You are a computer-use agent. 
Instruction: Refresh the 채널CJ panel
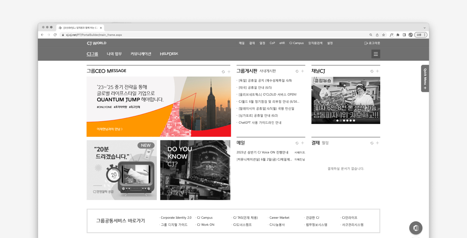(x=372, y=71)
